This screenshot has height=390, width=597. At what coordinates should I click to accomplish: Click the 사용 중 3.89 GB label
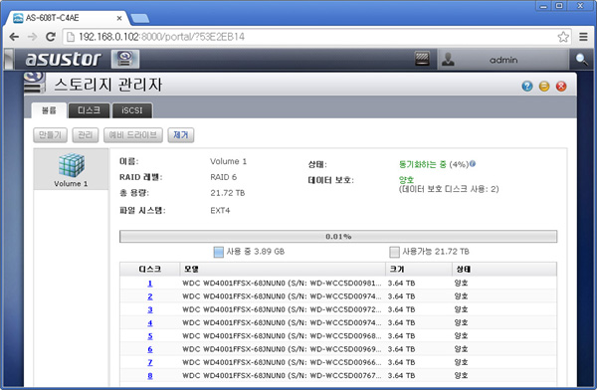click(x=256, y=252)
